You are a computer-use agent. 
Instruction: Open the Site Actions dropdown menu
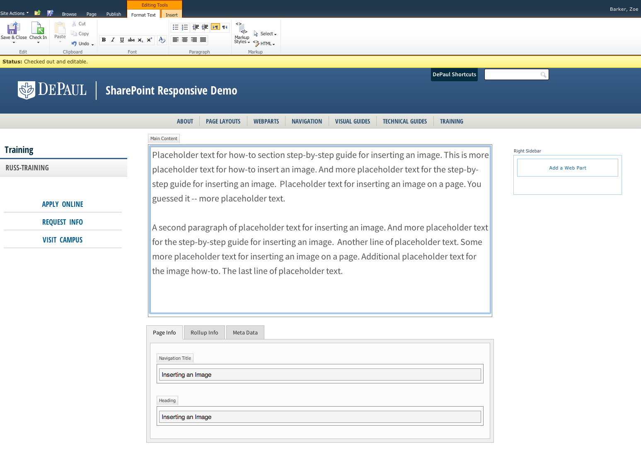coord(15,13)
